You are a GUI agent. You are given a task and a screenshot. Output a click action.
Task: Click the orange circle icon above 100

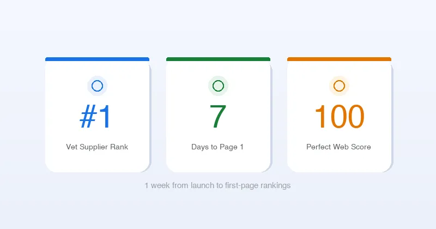[x=339, y=86]
